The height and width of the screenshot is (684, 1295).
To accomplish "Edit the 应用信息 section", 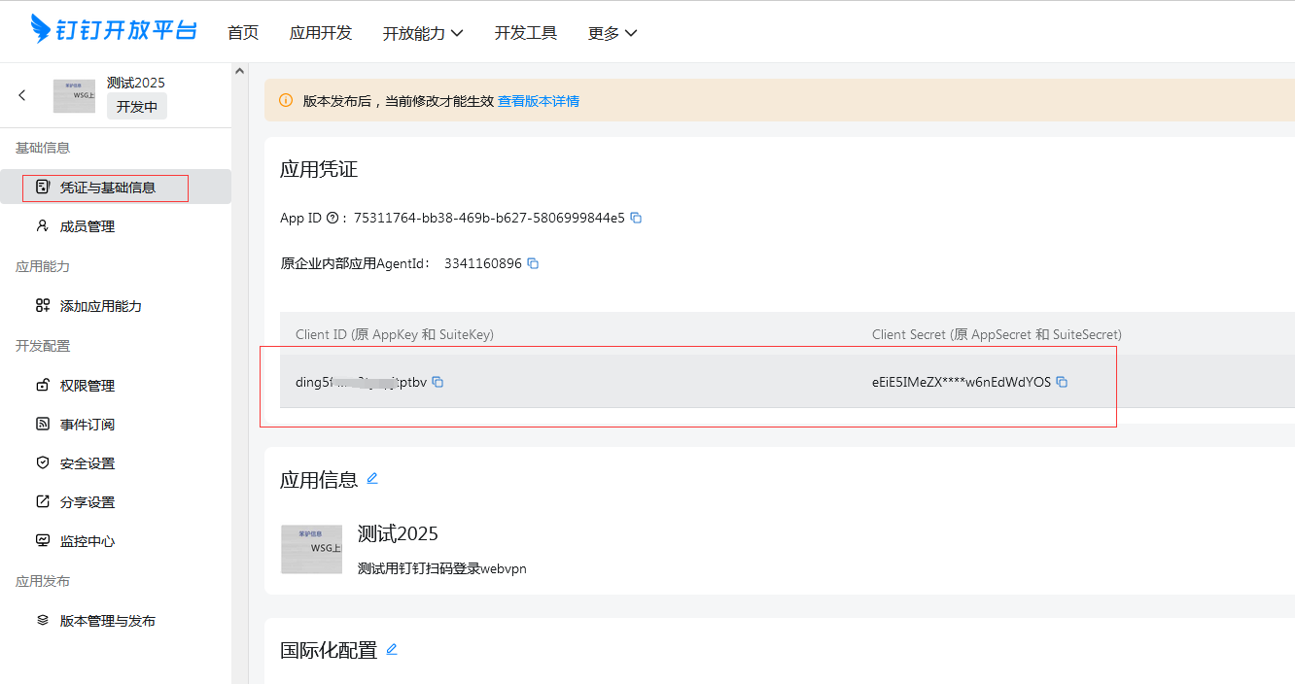I will [372, 478].
